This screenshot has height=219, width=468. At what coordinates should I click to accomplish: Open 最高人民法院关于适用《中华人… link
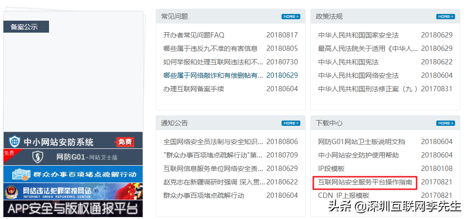click(x=368, y=49)
